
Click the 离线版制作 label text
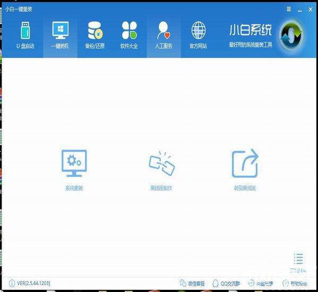coord(161,188)
